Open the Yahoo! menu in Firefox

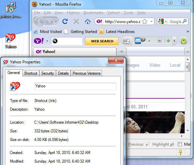(x=113, y=13)
